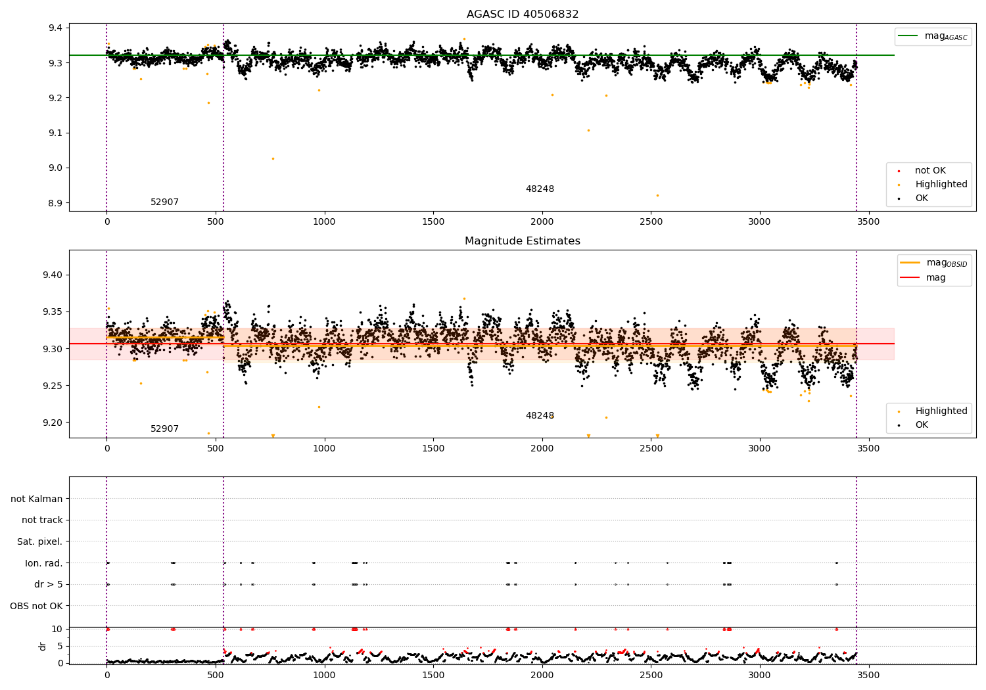Click the '9.4' y-tick of the top plot
Screen dimensions: 986x690
coord(56,28)
